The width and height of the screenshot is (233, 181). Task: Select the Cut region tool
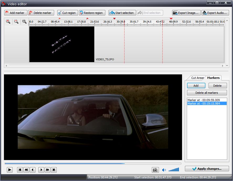67,13
